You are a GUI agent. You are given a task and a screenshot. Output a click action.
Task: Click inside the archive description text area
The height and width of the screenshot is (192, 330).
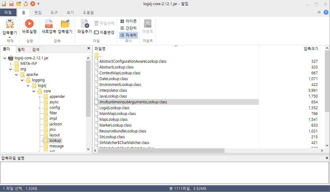coord(165,173)
